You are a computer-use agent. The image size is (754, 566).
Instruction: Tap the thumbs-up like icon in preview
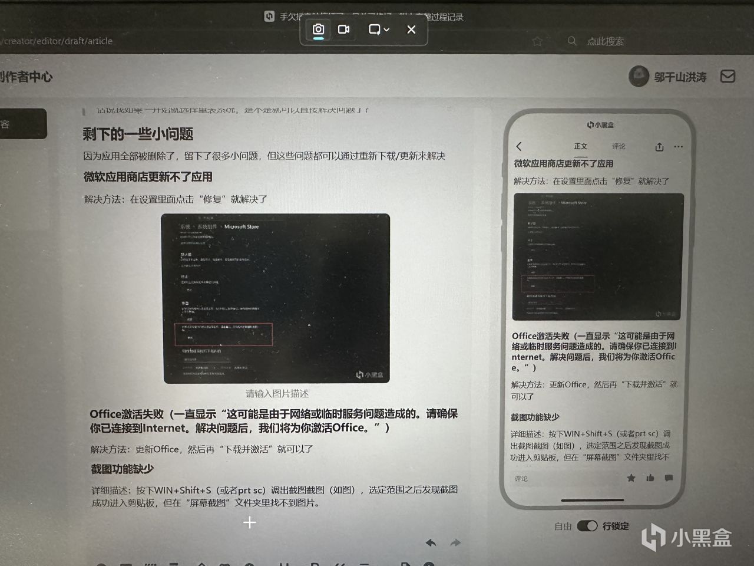(650, 478)
